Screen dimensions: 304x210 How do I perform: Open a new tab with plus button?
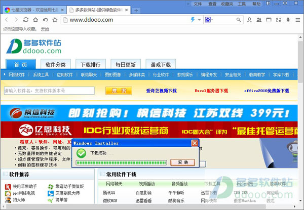coord(136,11)
